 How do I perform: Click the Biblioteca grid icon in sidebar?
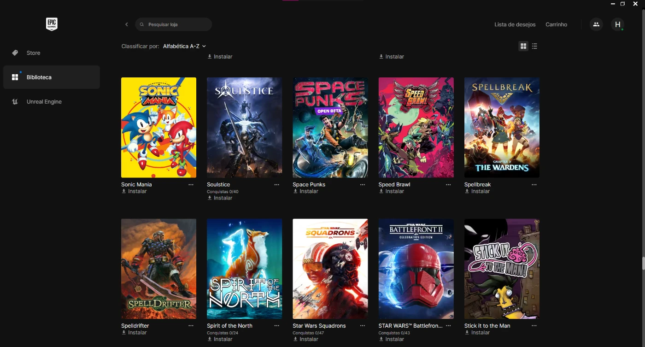pyautogui.click(x=15, y=77)
